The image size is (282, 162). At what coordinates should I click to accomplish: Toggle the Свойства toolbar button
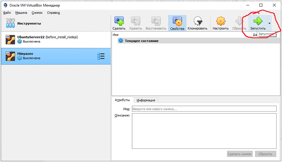pos(177,23)
